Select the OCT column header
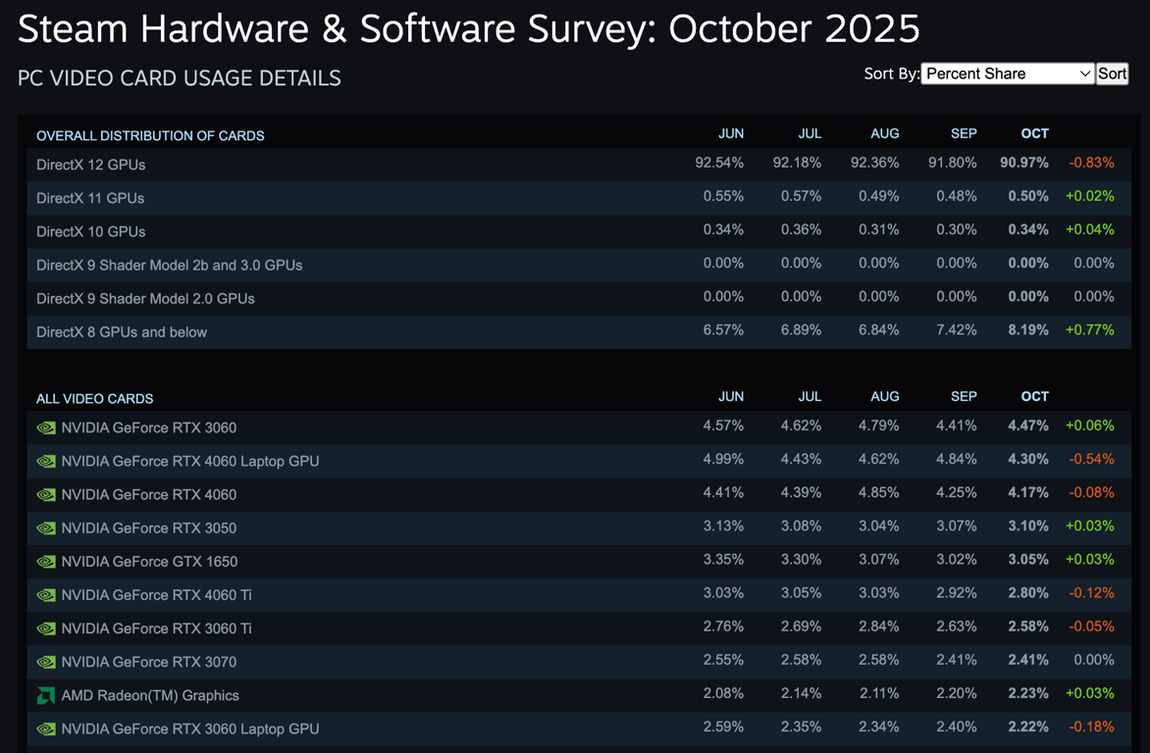 point(1034,133)
